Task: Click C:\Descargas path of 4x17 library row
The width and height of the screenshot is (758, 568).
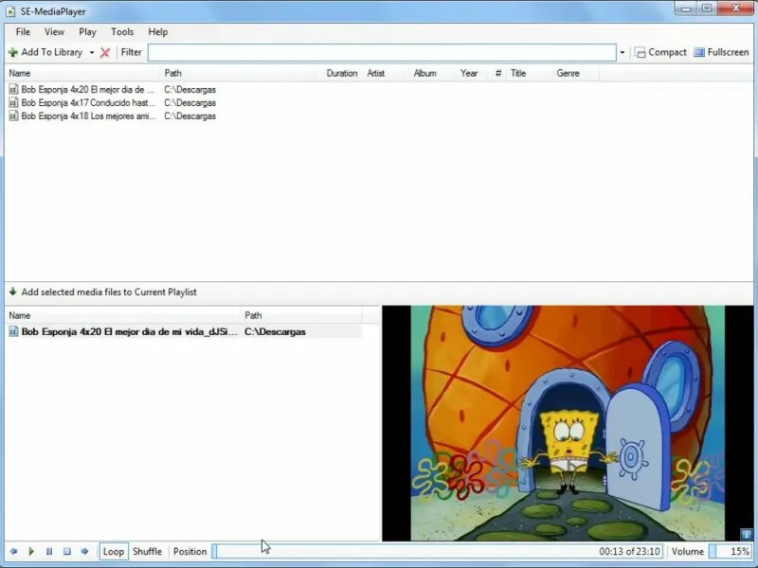Action: (x=190, y=103)
